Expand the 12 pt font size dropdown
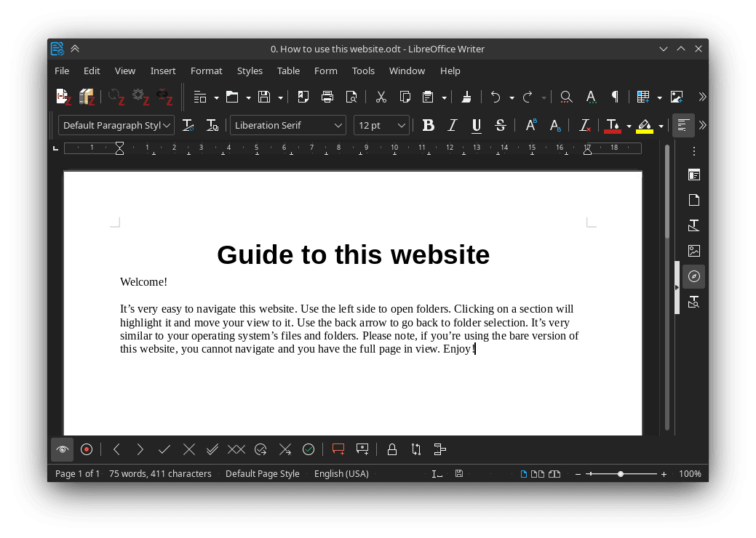The image size is (756, 538). tap(402, 125)
